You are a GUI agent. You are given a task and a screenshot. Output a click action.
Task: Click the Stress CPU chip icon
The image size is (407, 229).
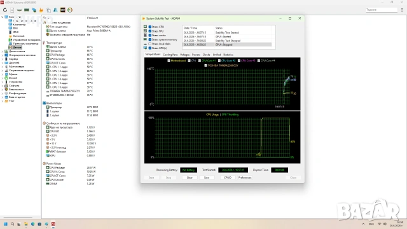(x=145, y=27)
